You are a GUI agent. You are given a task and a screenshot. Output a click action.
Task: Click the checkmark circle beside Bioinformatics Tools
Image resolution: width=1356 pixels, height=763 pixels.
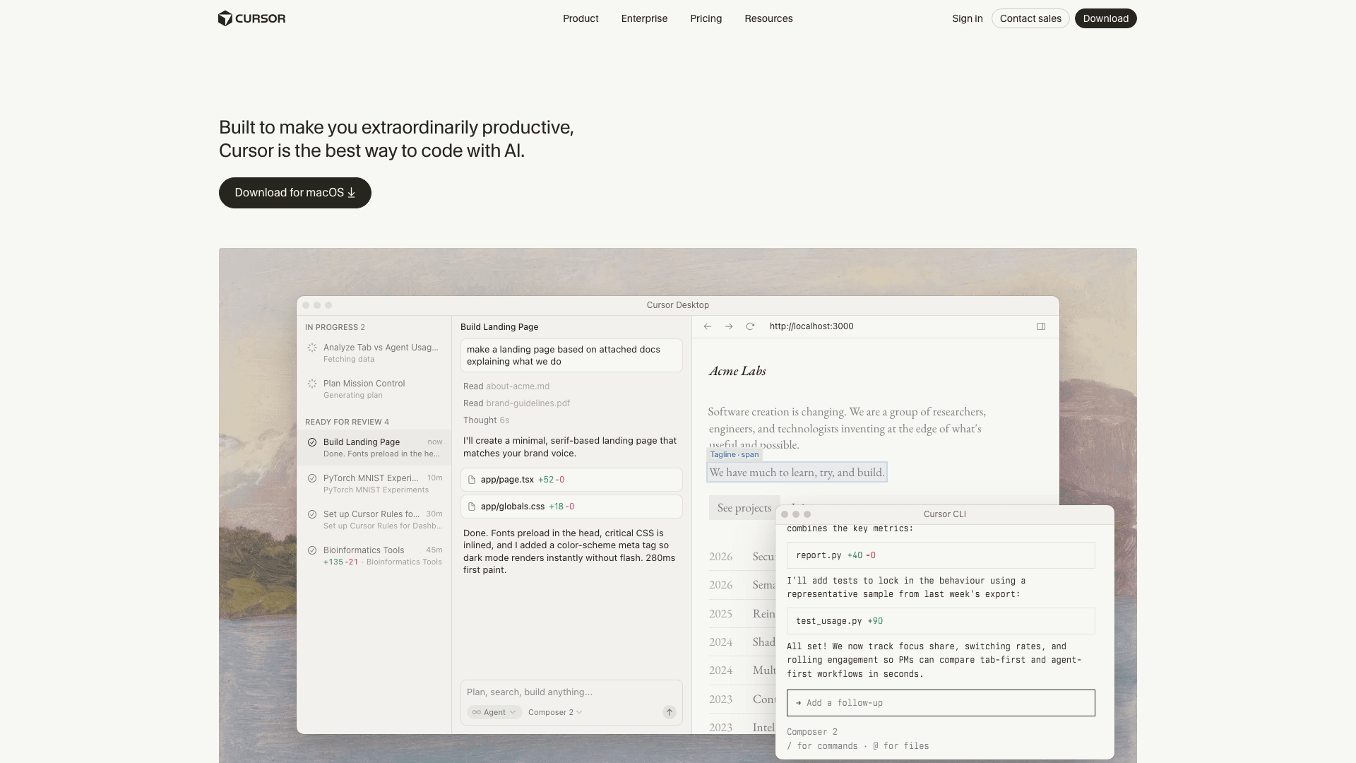312,550
